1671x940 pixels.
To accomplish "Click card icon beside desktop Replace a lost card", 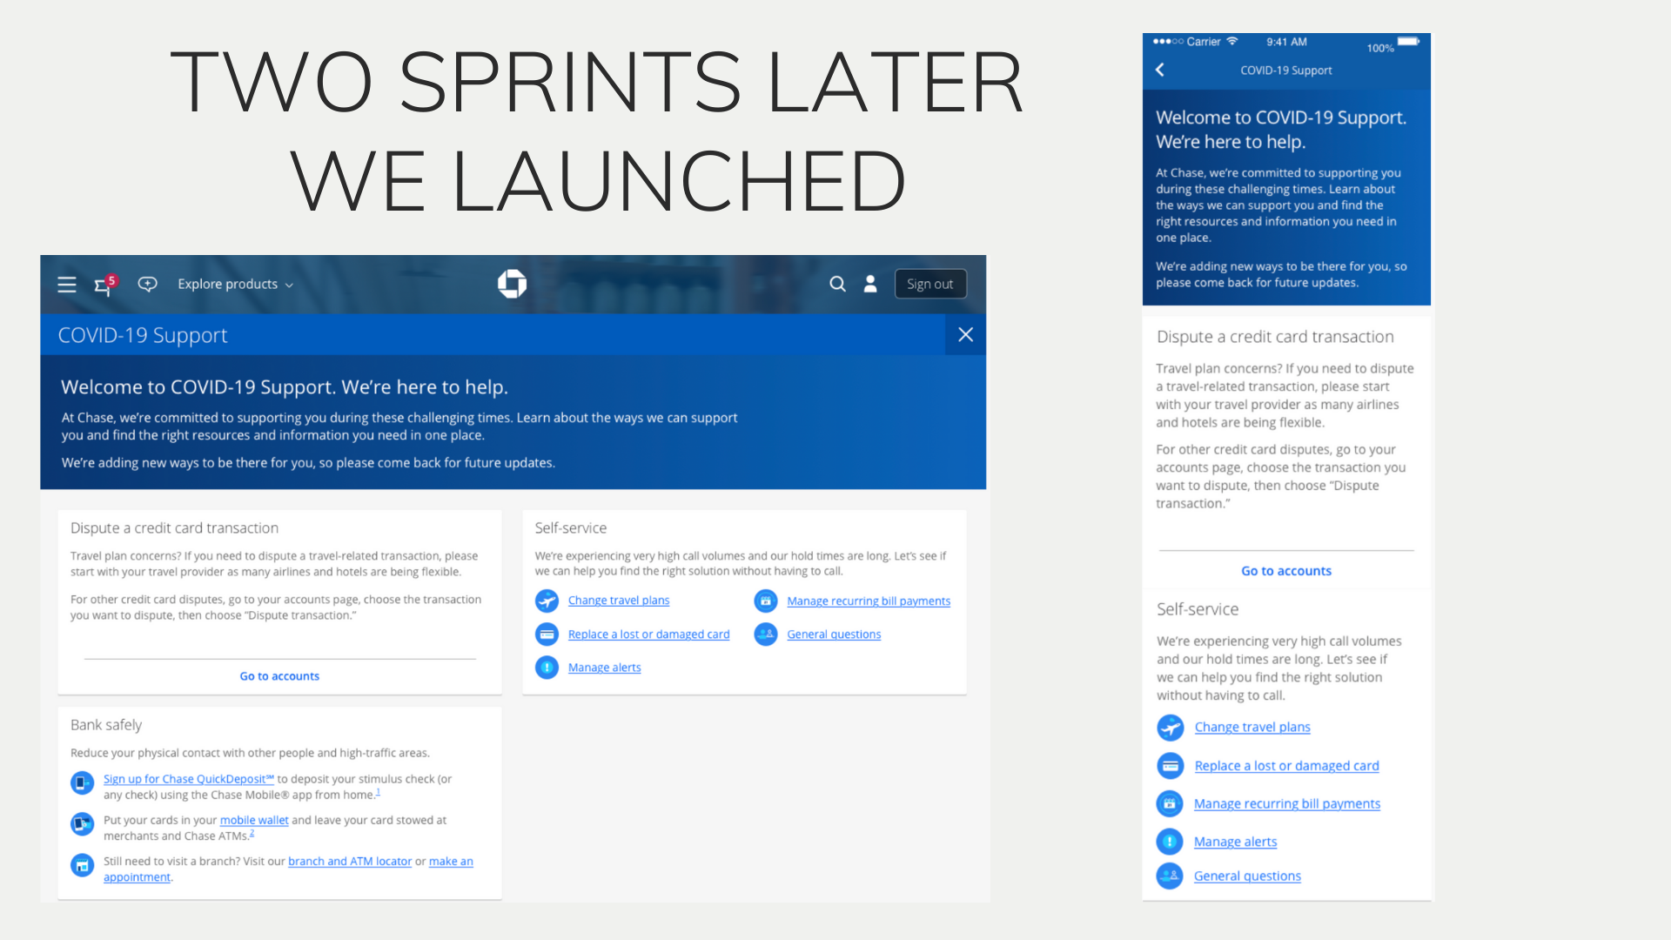I will (x=547, y=634).
